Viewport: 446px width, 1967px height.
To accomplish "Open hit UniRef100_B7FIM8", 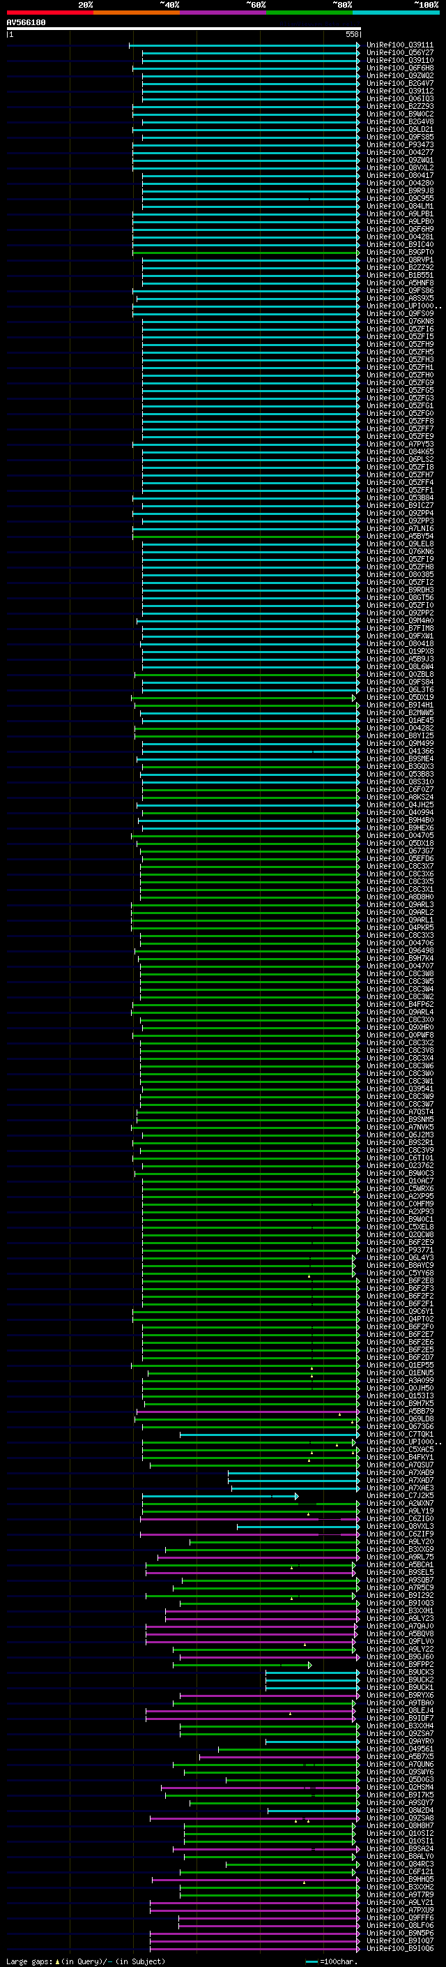I will [399, 628].
